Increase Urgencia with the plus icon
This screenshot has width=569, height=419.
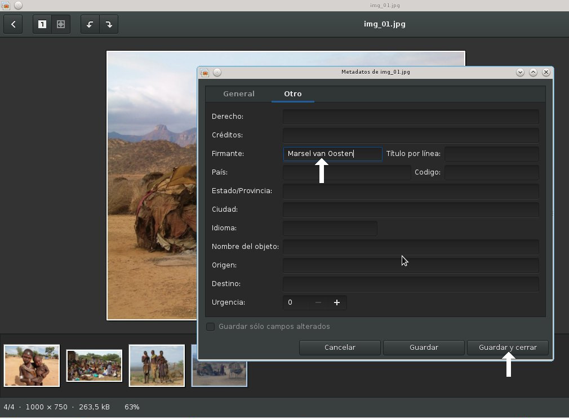click(337, 302)
